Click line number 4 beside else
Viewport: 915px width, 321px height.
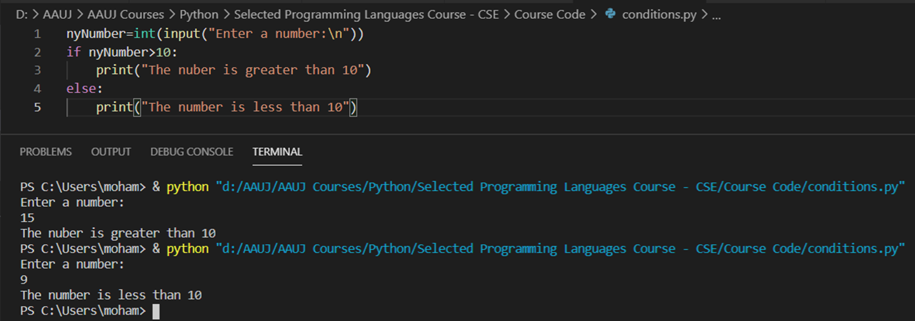click(x=37, y=89)
